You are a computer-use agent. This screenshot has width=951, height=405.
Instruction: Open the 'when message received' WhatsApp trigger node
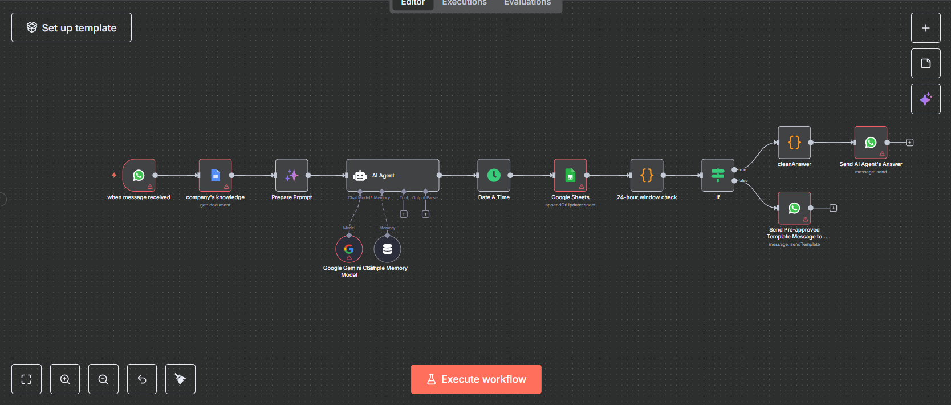[x=139, y=175]
